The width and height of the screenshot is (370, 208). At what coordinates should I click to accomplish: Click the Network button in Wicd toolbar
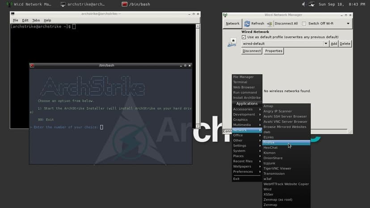point(232,24)
